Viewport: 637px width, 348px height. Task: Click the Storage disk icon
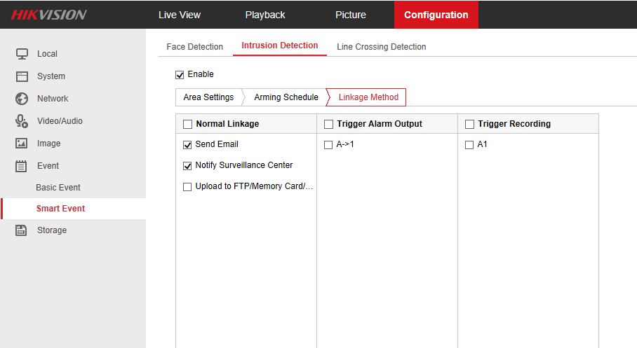22,230
